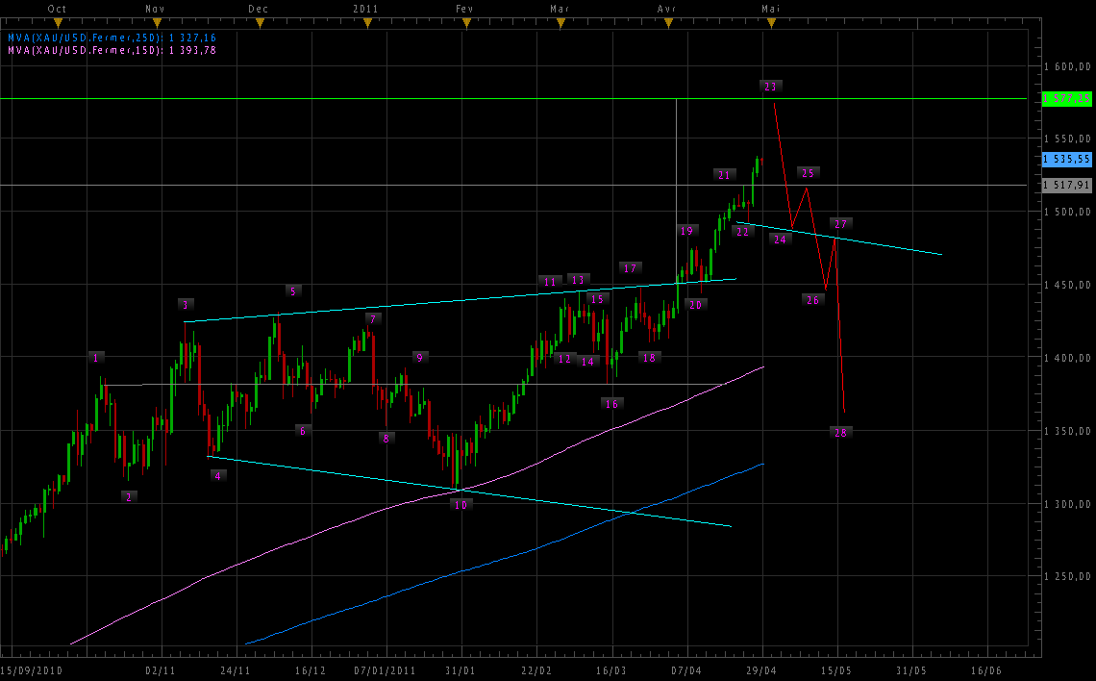The image size is (1096, 681).
Task: Select wave label 23 near the top
Action: pyautogui.click(x=769, y=86)
